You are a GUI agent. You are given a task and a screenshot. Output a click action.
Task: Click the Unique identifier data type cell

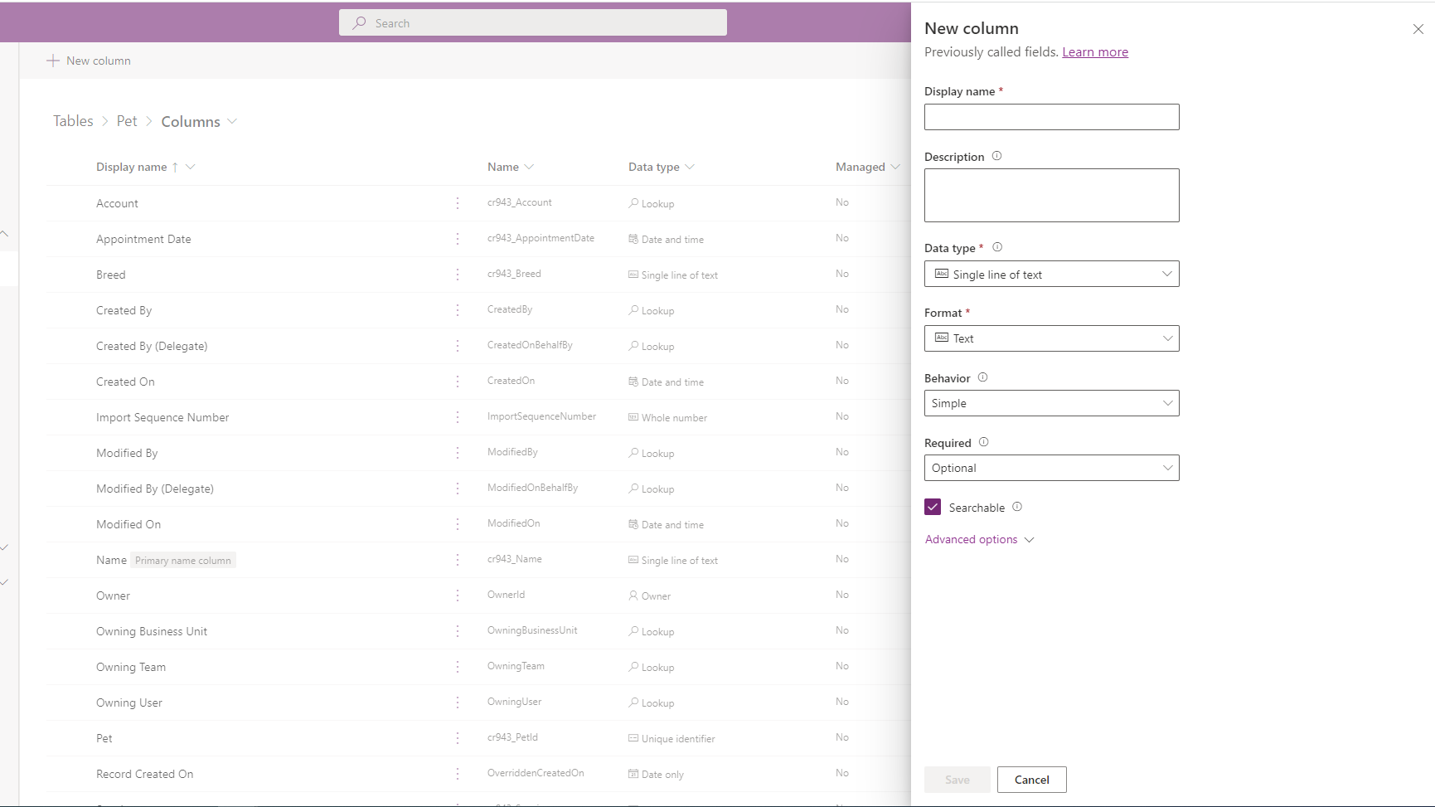coord(671,738)
